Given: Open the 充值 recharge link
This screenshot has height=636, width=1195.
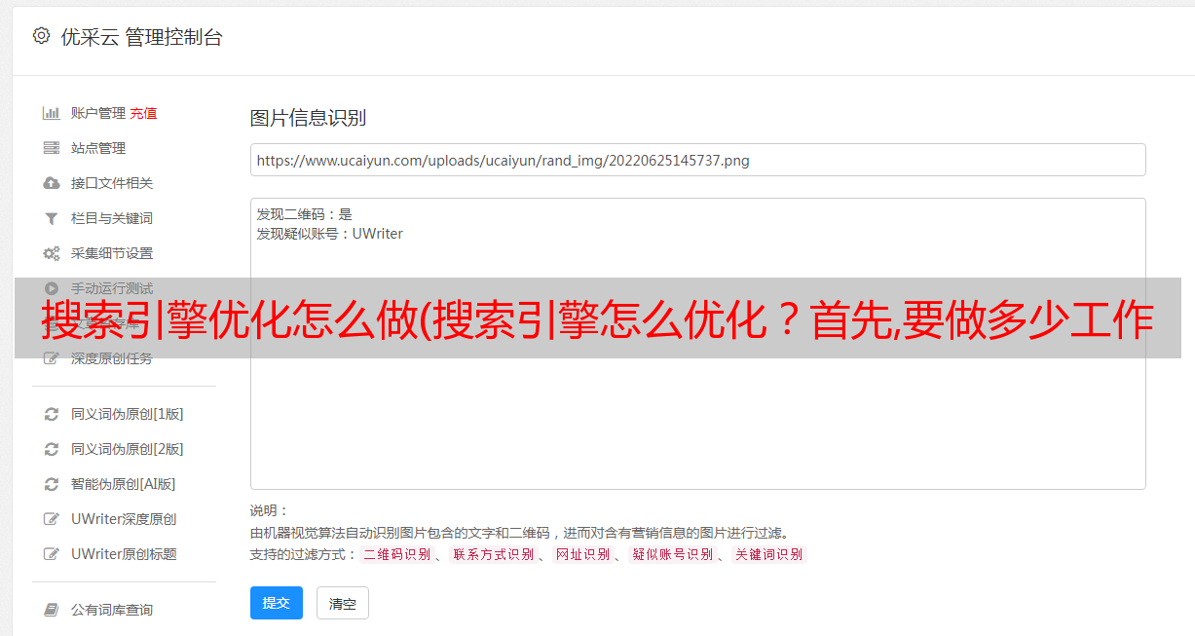Looking at the screenshot, I should (143, 113).
